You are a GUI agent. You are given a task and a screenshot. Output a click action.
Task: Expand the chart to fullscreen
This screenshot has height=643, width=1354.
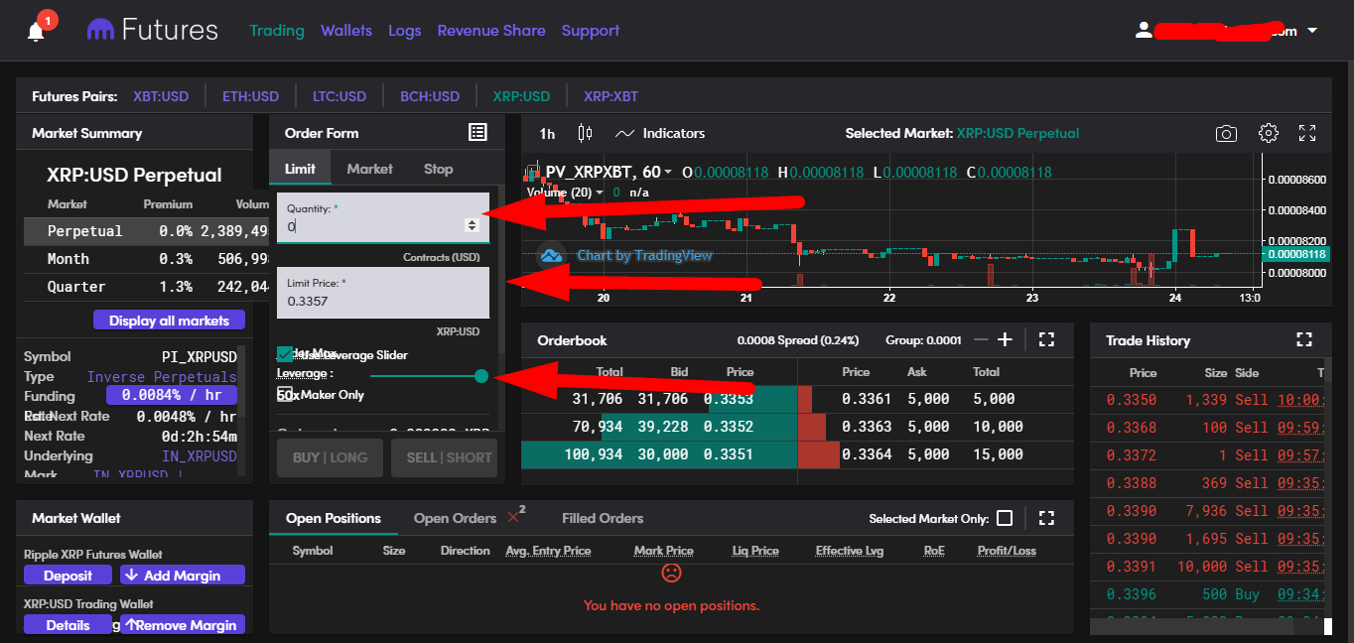pyautogui.click(x=1307, y=133)
